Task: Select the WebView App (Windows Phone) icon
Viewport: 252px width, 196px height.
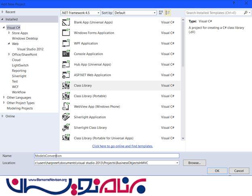Action: pyautogui.click(x=66, y=106)
